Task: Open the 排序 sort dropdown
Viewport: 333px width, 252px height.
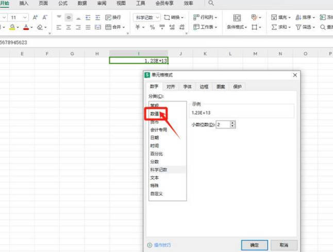Action: point(305,17)
